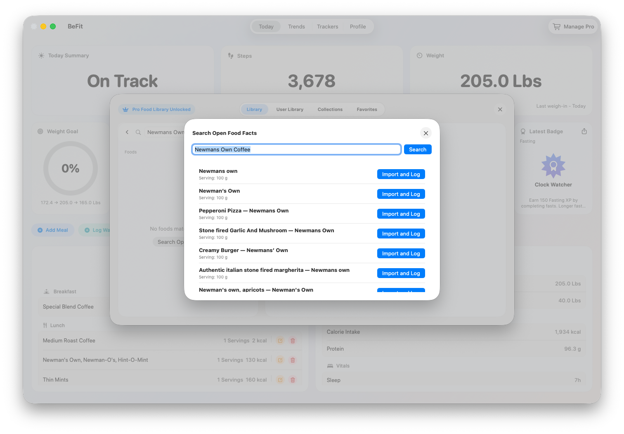This screenshot has height=434, width=624.
Task: Edit the Medium Roast Coffee entry
Action: [280, 341]
